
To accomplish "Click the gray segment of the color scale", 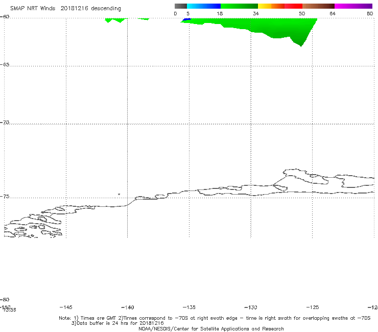I will [180, 6].
